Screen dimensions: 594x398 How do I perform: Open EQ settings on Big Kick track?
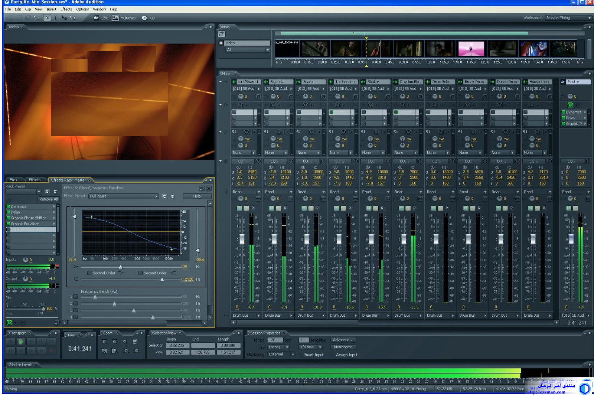[275, 161]
